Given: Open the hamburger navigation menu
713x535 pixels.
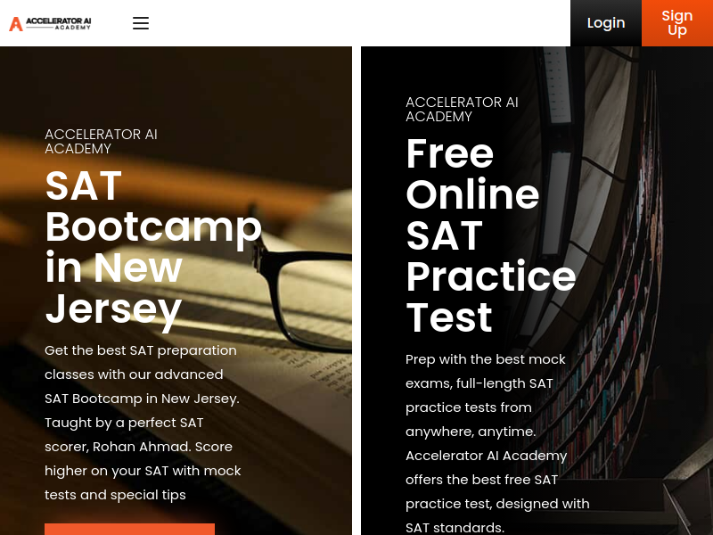Looking at the screenshot, I should (x=141, y=23).
